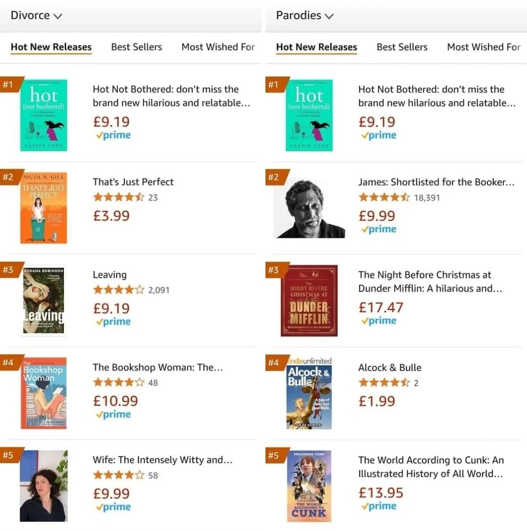Select the Dunder Mifflin book cover
The height and width of the screenshot is (531, 527).
click(x=309, y=301)
